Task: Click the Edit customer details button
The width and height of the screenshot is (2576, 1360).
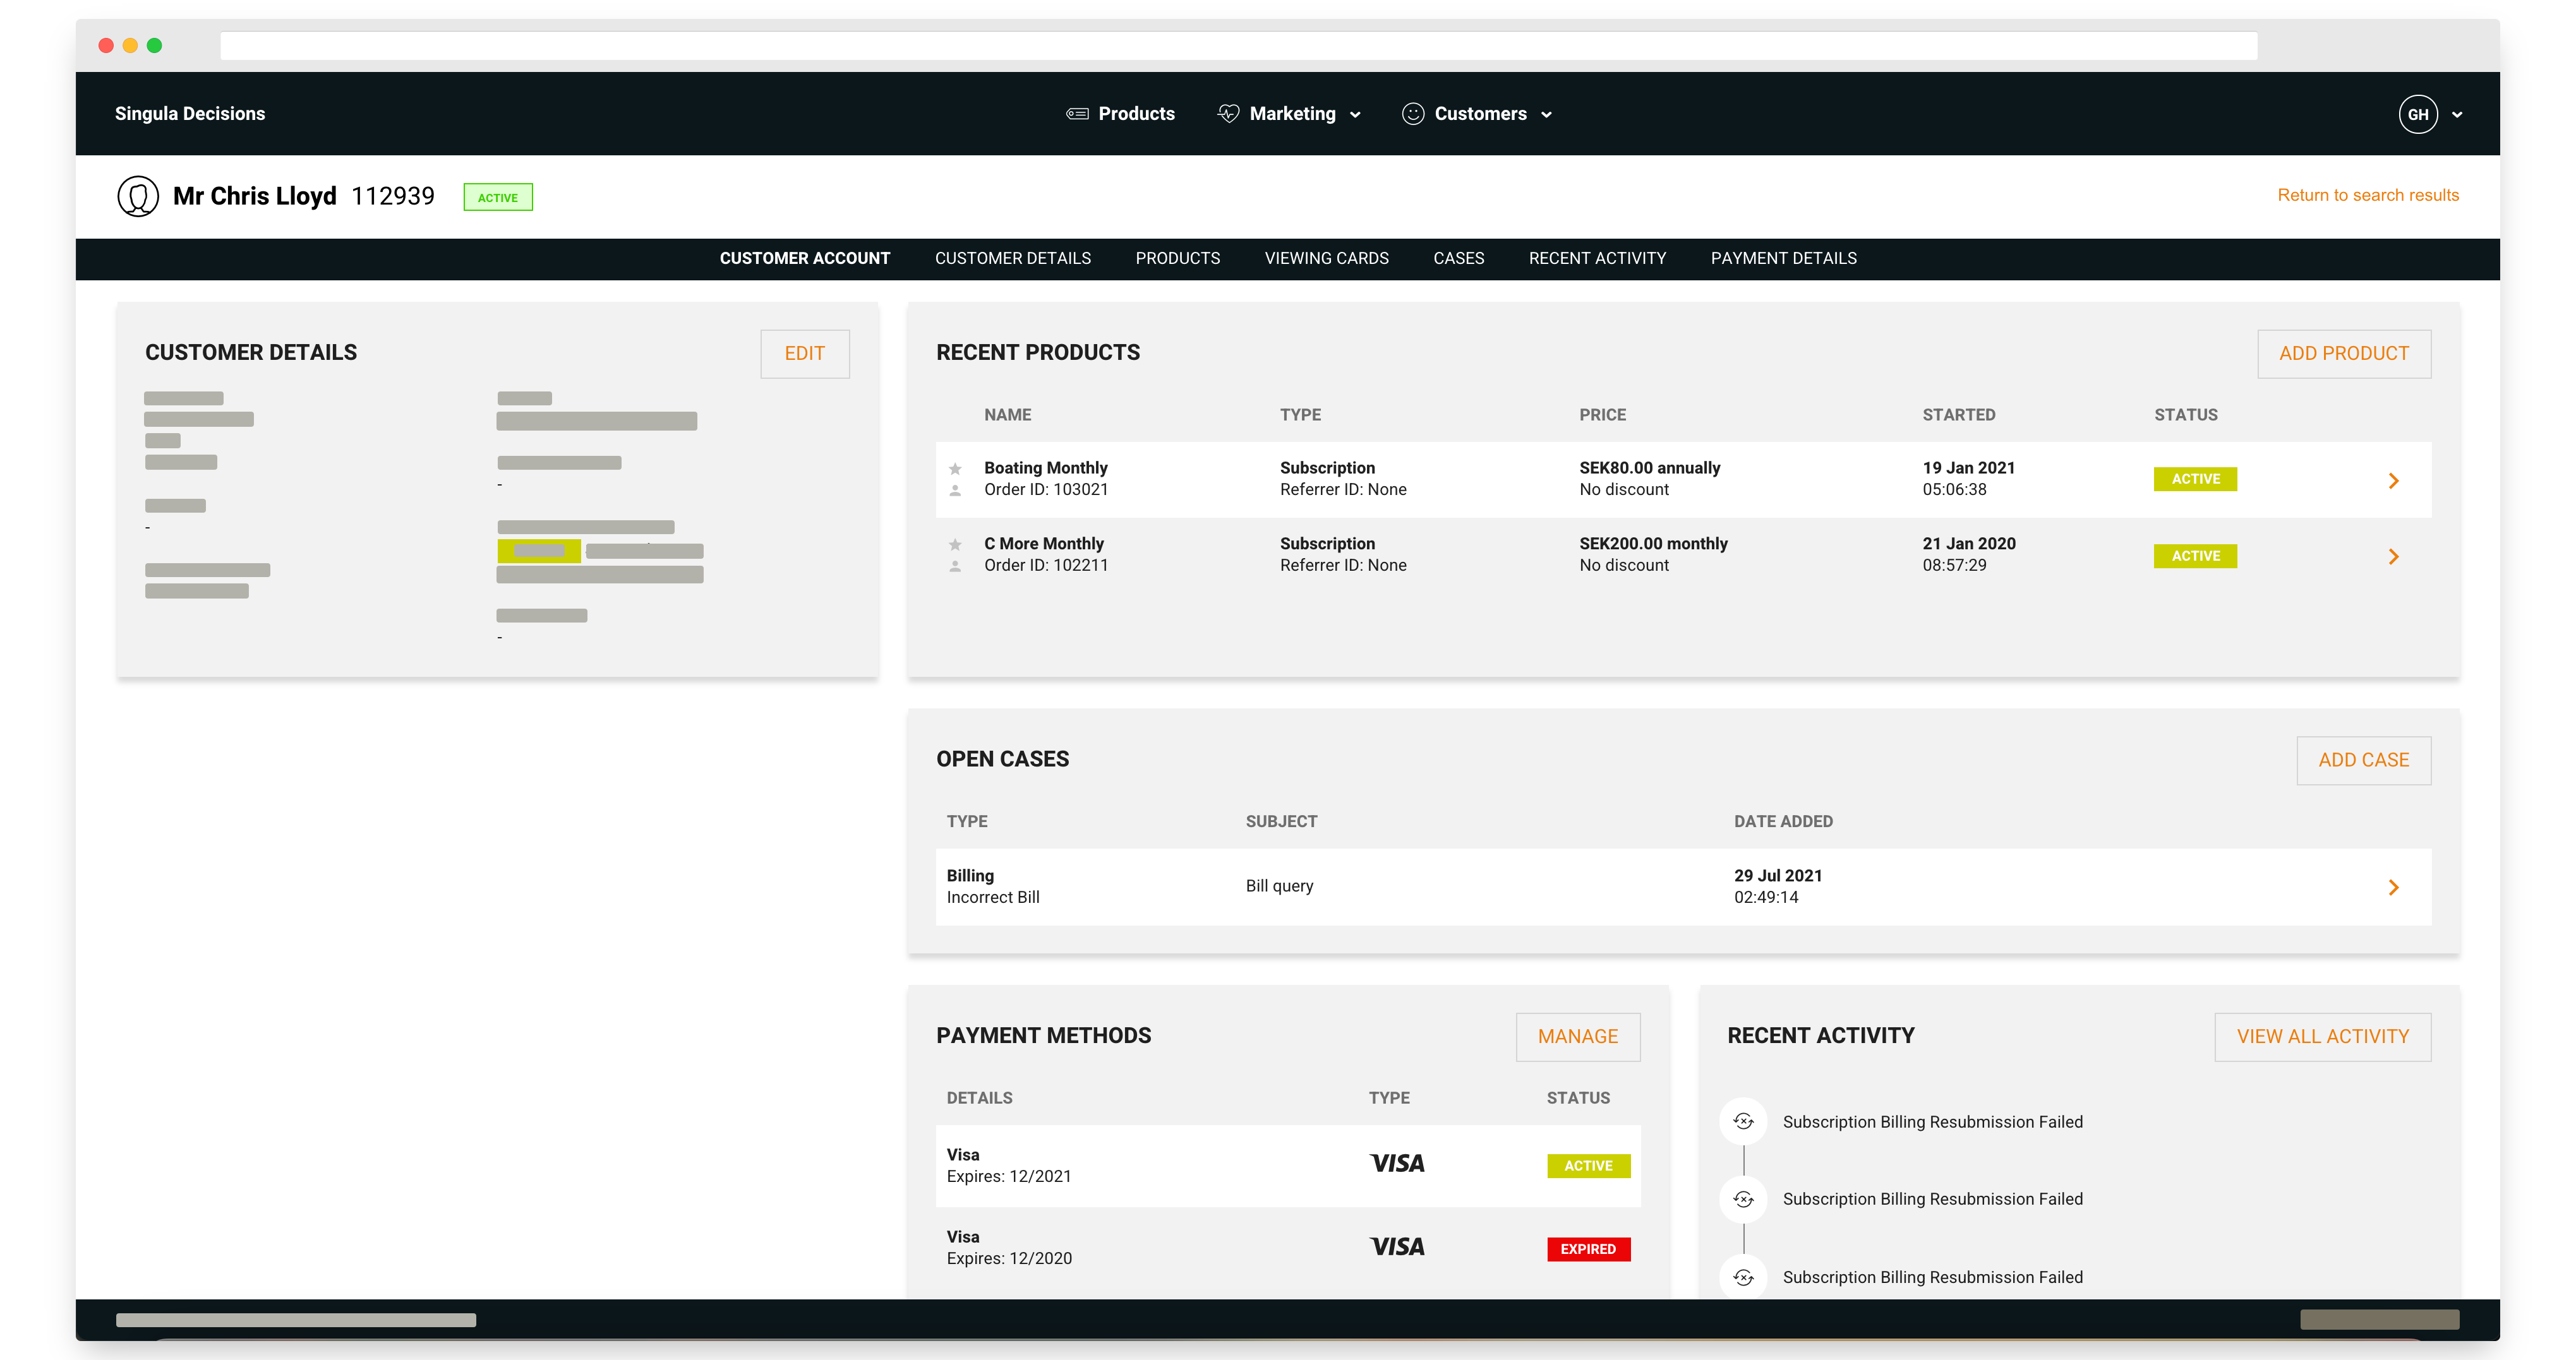Action: (x=804, y=354)
